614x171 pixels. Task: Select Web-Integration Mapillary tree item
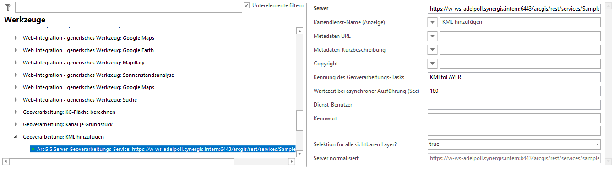pos(83,63)
